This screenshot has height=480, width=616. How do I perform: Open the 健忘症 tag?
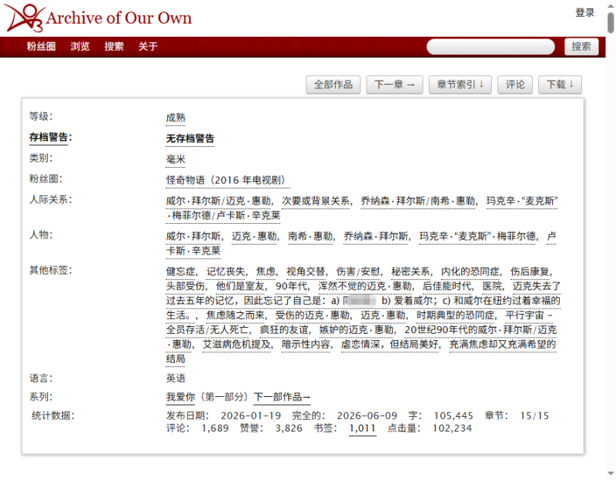(180, 272)
